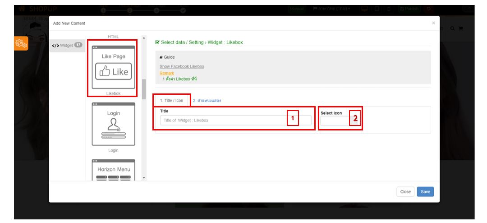Open the ภาษาไทย (Thai) language dropdown

[331, 9]
